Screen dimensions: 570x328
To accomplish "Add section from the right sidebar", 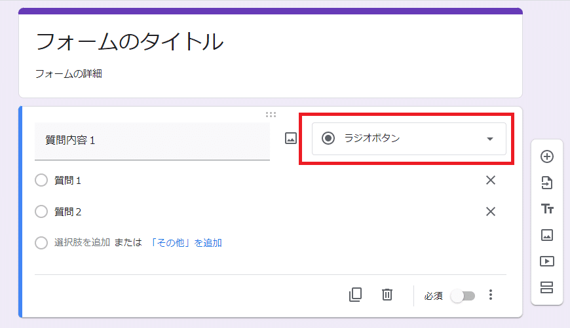I will [x=546, y=287].
